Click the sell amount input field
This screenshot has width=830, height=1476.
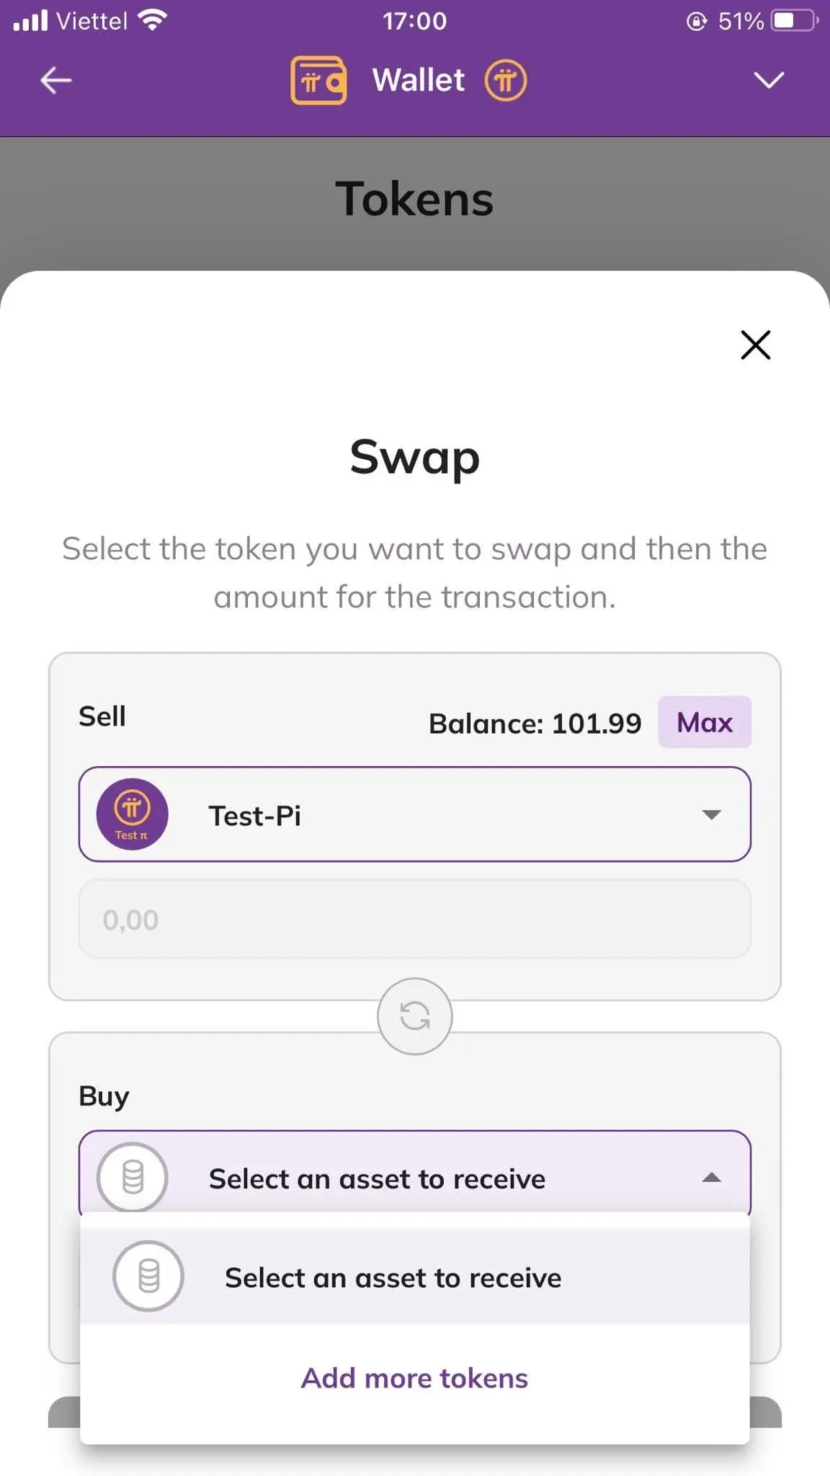click(x=415, y=920)
